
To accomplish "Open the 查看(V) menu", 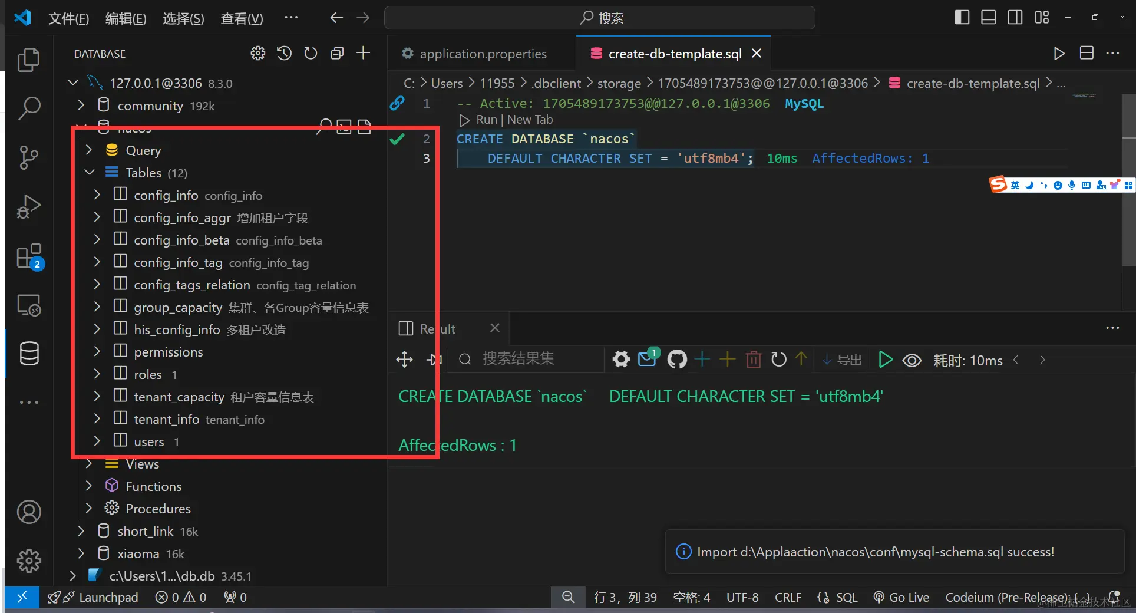I will tap(242, 19).
